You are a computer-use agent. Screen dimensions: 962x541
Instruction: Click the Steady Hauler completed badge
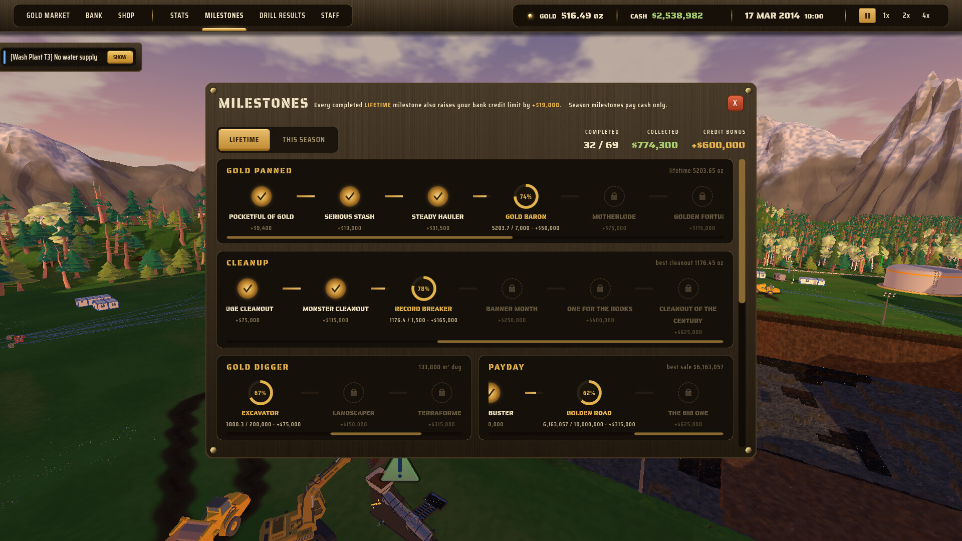437,196
